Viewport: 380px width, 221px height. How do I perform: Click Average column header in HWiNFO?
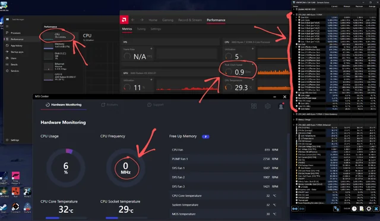[x=372, y=7]
